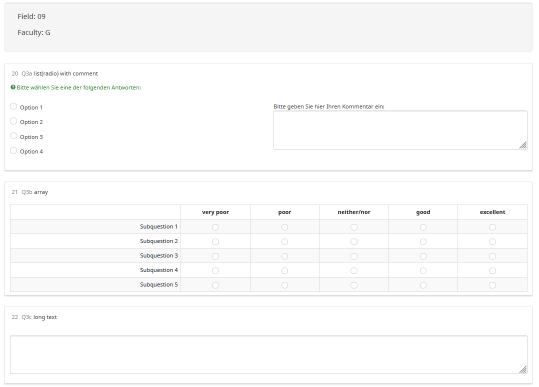Image resolution: width=539 pixels, height=387 pixels.
Task: Mark Subquestion 2 as poor
Action: [x=284, y=241]
